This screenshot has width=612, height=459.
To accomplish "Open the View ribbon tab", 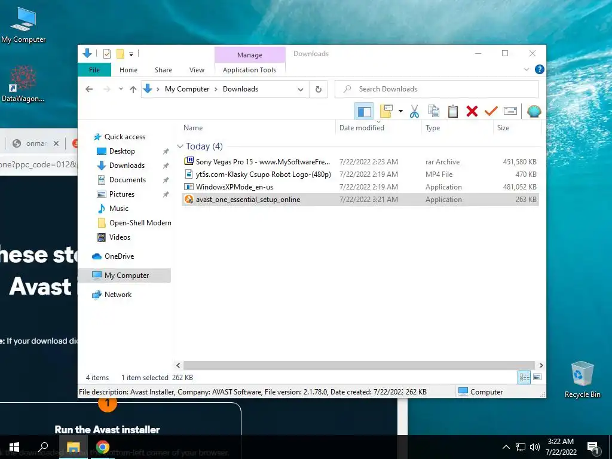I will [x=197, y=70].
